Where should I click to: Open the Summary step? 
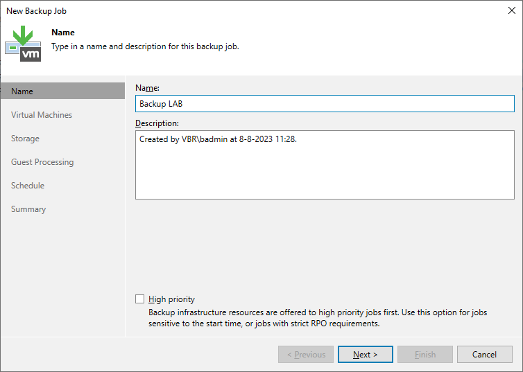click(28, 209)
